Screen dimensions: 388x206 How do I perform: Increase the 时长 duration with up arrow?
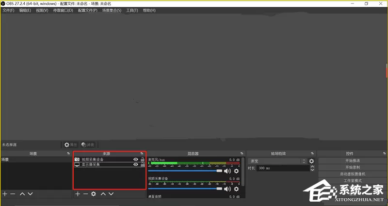point(312,167)
